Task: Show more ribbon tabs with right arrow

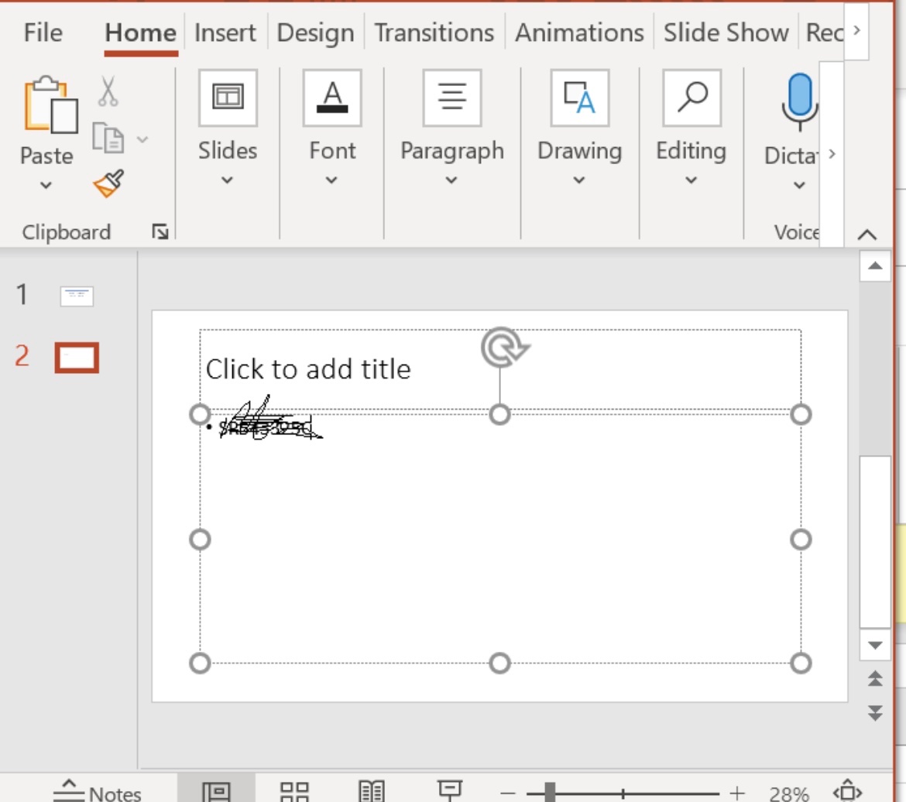Action: pos(856,30)
